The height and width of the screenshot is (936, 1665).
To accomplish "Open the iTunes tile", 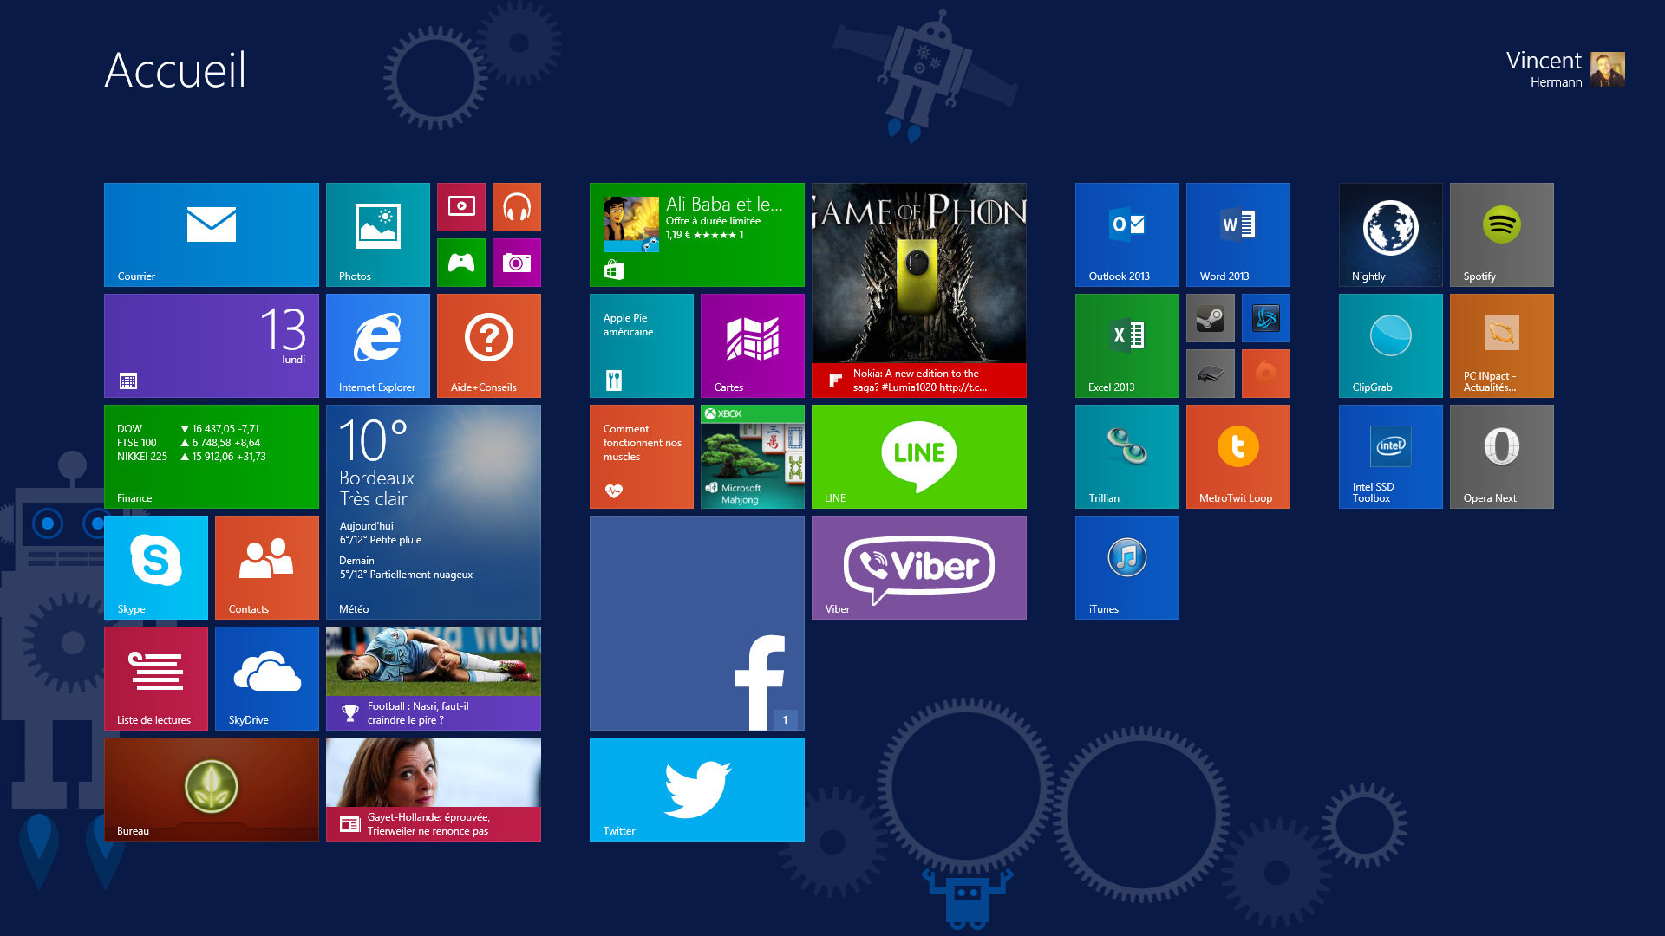I will coord(1126,567).
